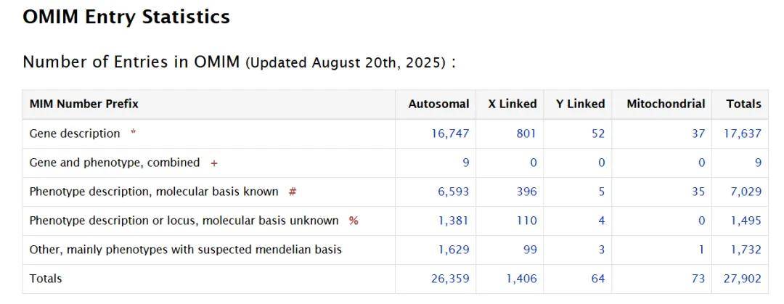Open X Linked molecular basis known count 396
The width and height of the screenshot is (784, 304).
tap(526, 192)
